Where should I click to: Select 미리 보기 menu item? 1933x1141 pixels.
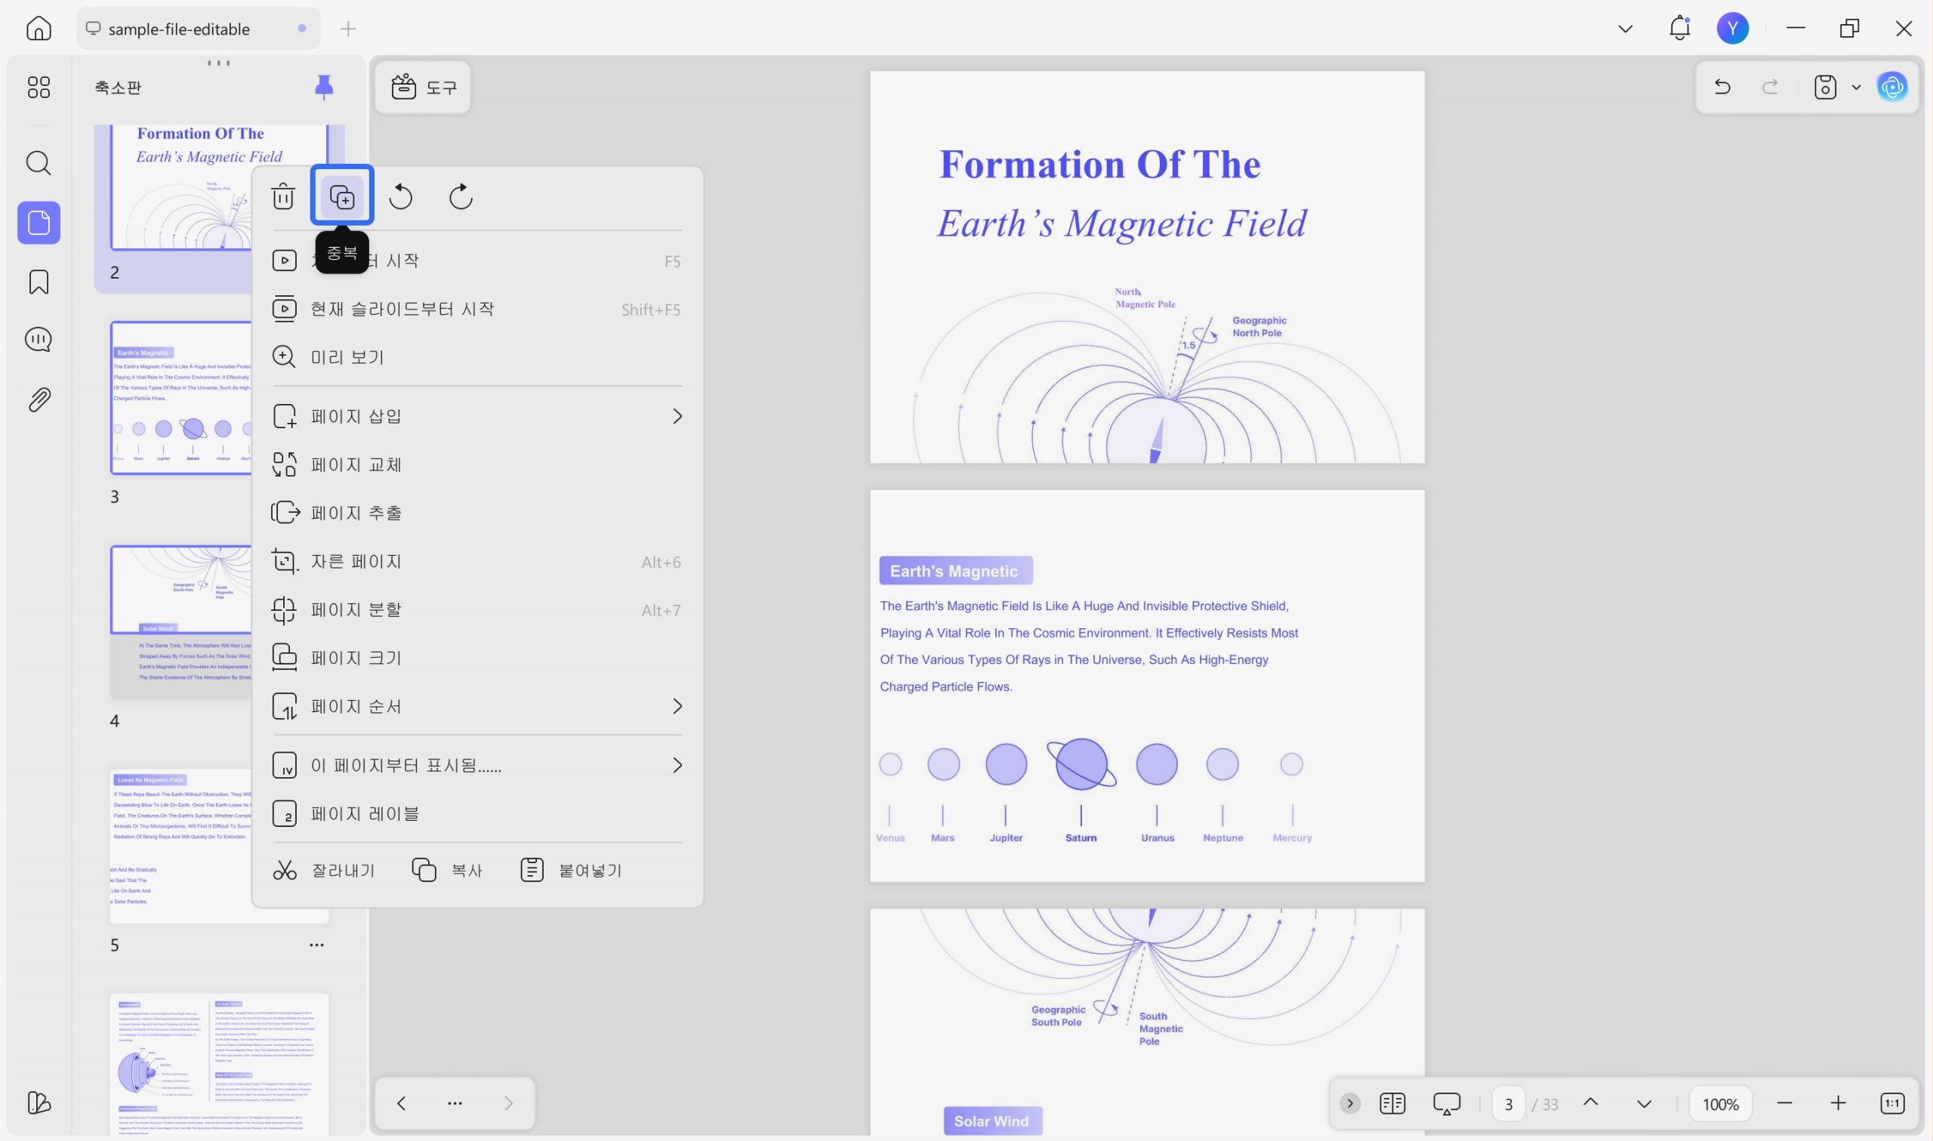point(477,356)
